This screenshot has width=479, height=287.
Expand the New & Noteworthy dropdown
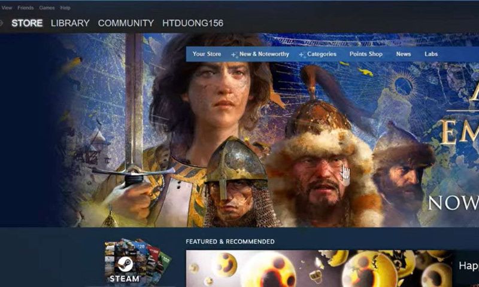click(x=264, y=54)
